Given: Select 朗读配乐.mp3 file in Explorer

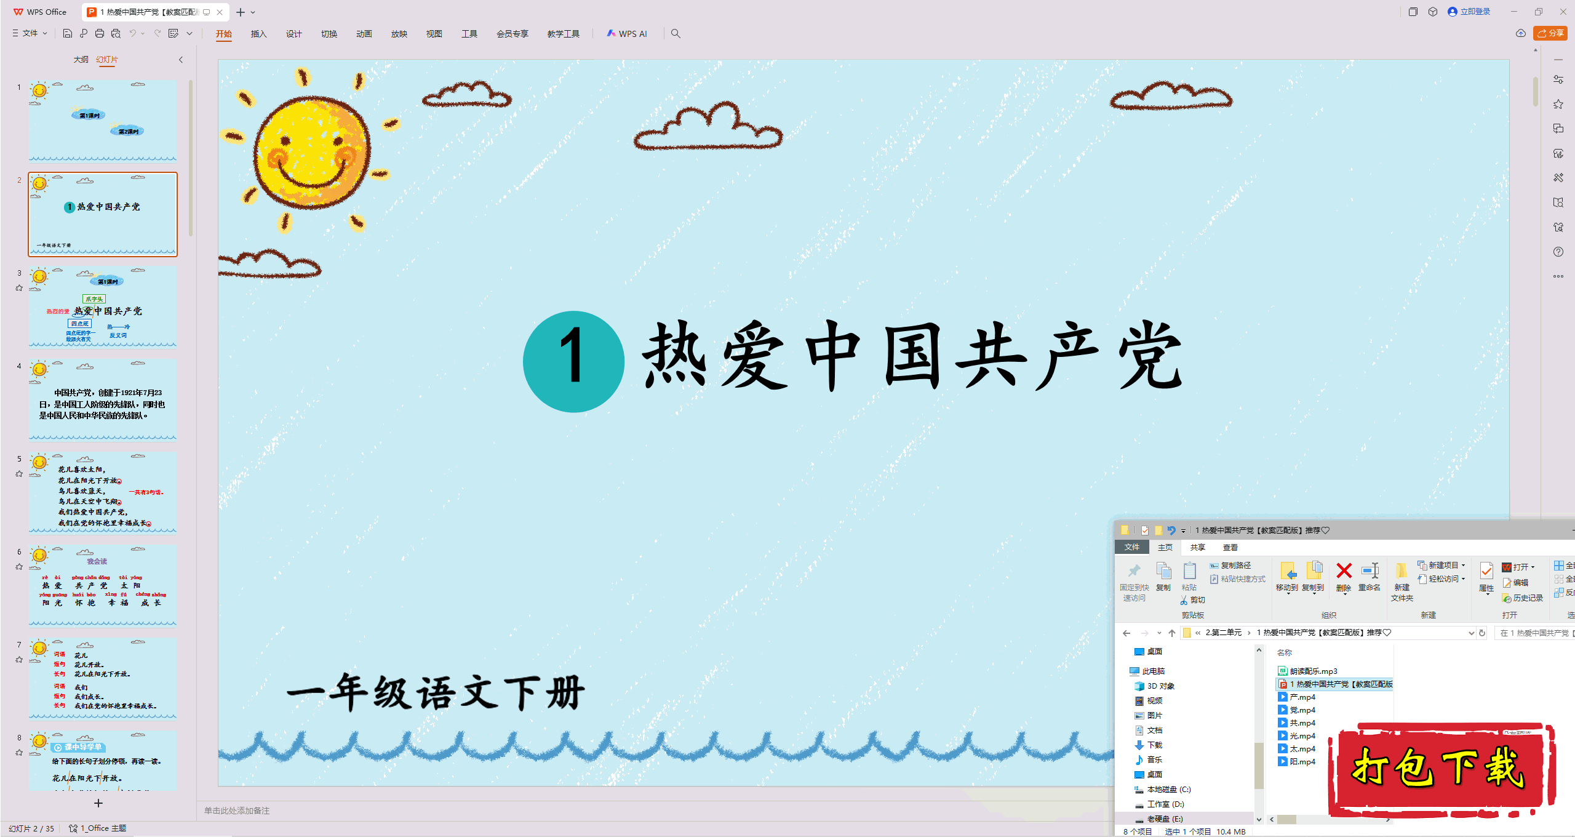Looking at the screenshot, I should pyautogui.click(x=1307, y=671).
